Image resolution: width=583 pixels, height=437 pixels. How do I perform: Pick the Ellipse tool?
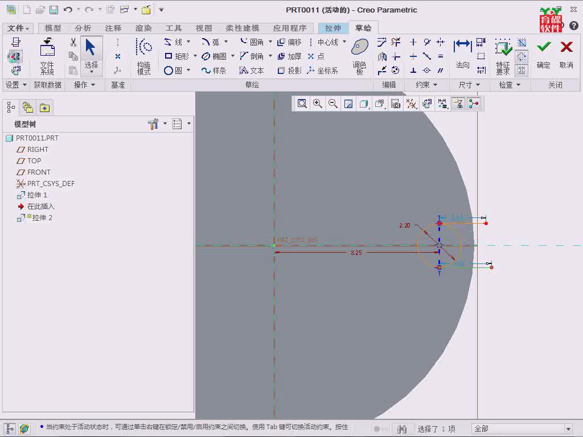click(x=214, y=56)
